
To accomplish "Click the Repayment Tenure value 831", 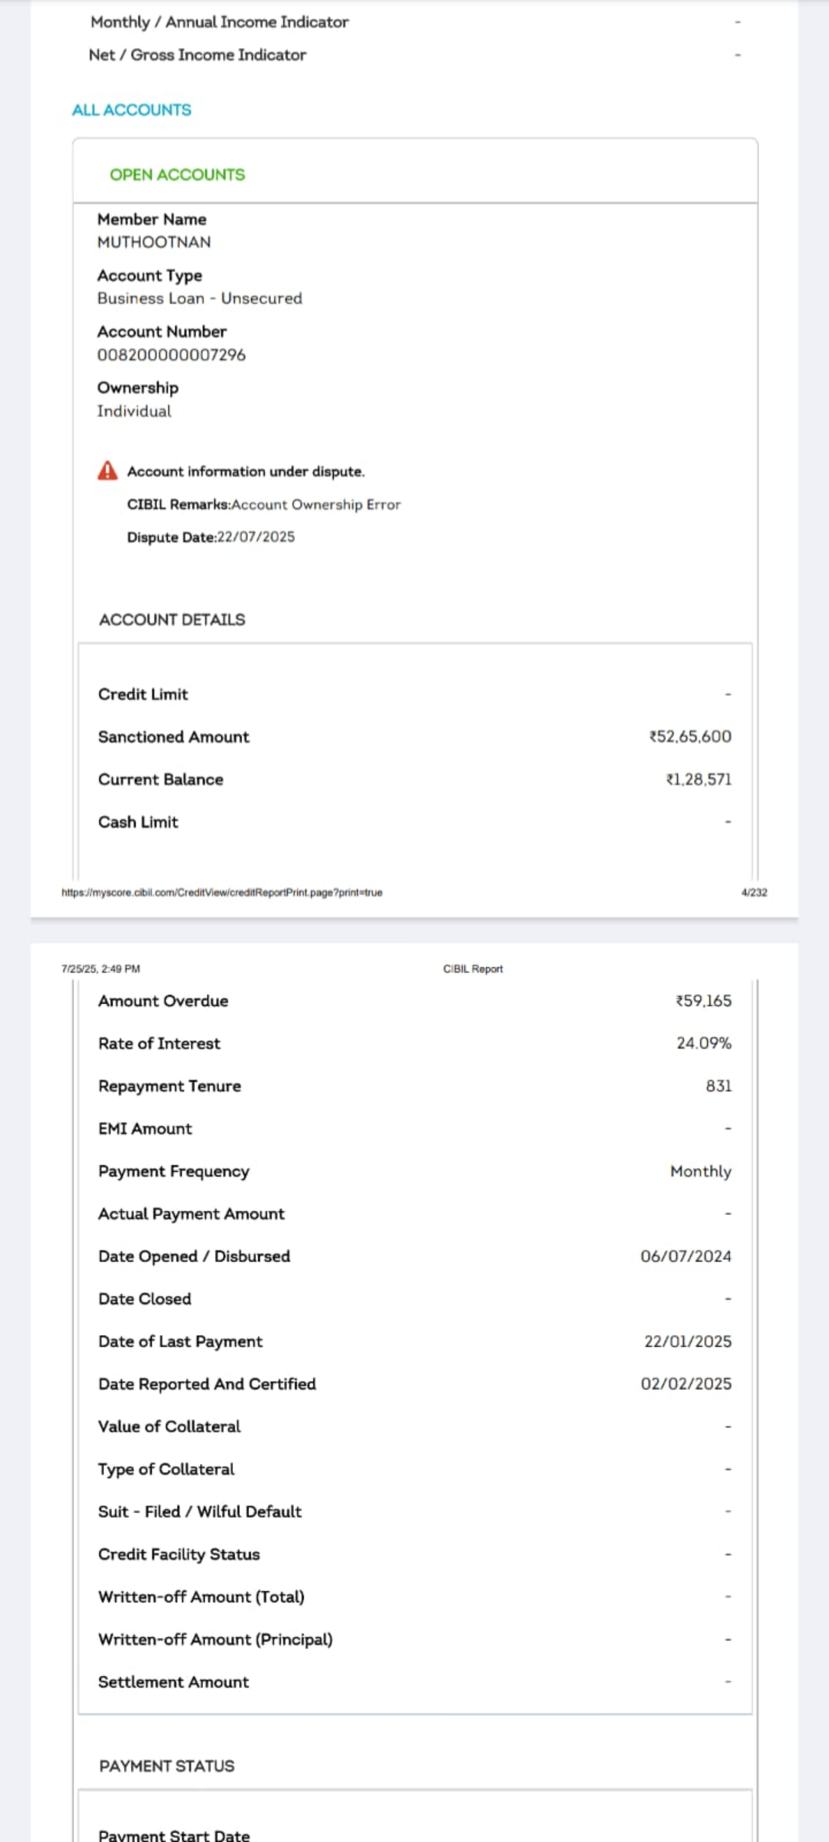I will pos(718,1086).
